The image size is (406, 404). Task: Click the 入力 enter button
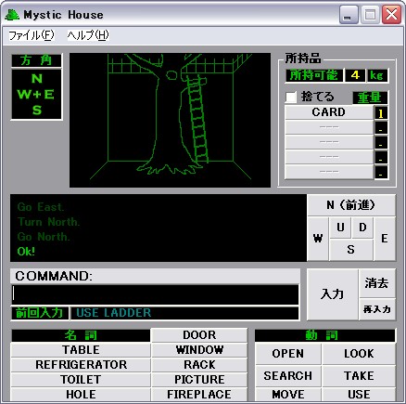coord(333,294)
